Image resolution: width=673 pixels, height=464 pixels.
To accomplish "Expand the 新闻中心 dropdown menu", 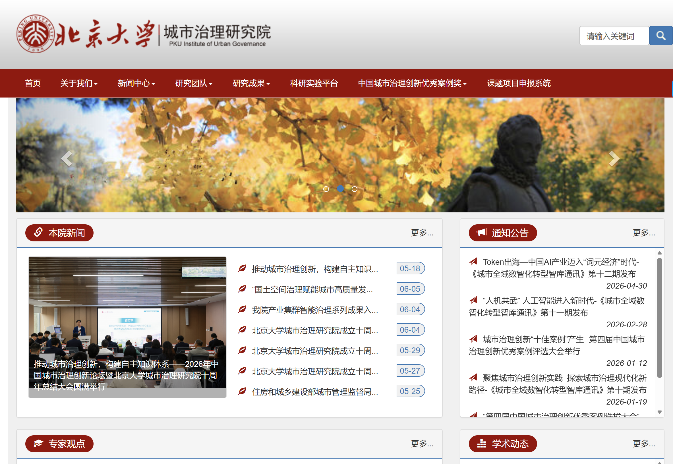I will (136, 83).
